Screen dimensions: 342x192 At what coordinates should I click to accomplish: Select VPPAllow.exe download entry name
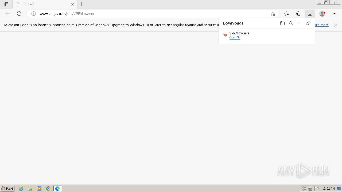click(239, 33)
